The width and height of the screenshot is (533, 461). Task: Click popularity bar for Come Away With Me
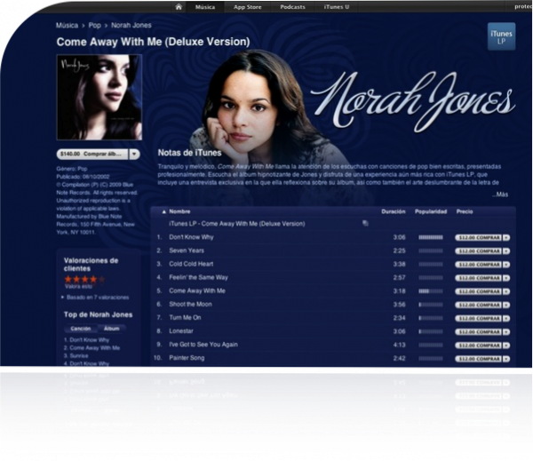click(x=431, y=291)
